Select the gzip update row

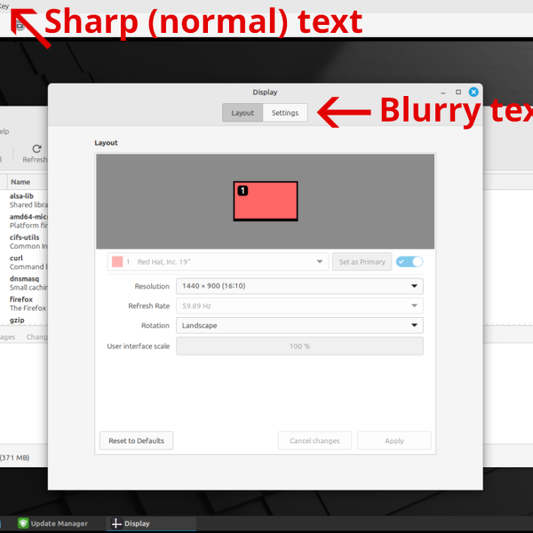[x=24, y=320]
